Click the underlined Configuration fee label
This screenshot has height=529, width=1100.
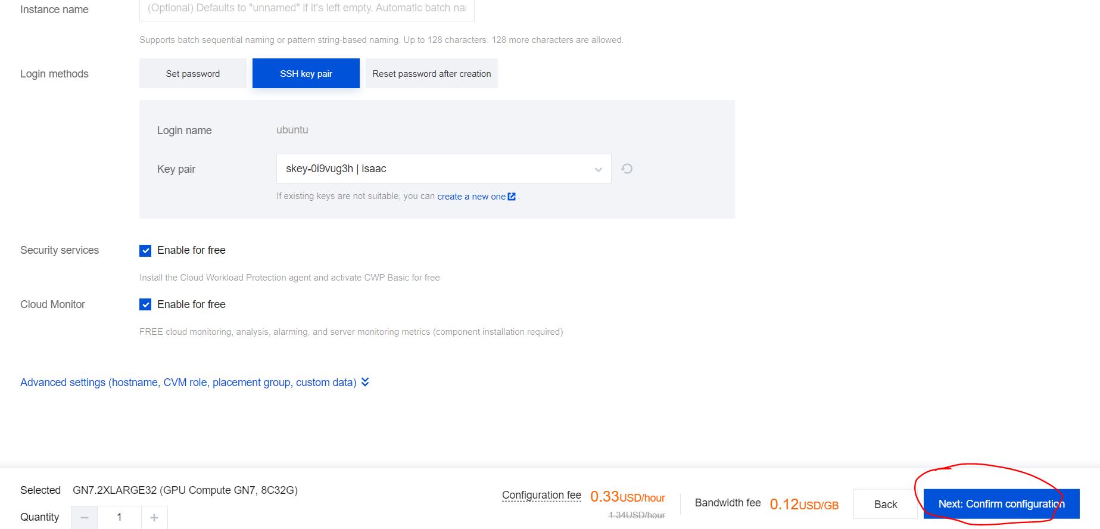tap(541, 494)
